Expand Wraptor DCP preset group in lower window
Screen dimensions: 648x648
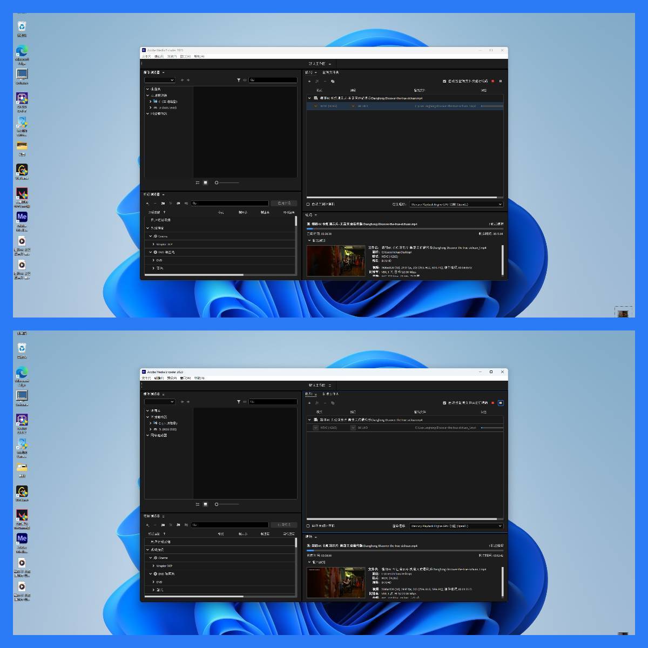[154, 566]
